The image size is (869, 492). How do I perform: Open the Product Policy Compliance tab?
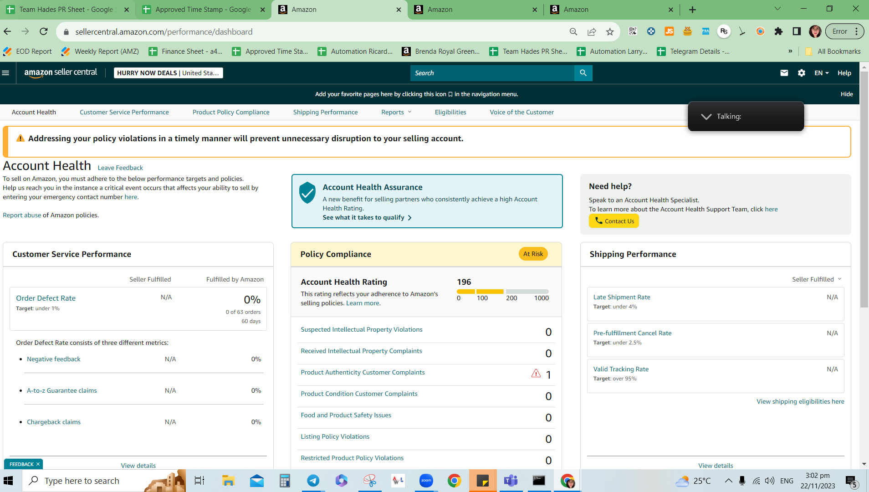coord(231,112)
